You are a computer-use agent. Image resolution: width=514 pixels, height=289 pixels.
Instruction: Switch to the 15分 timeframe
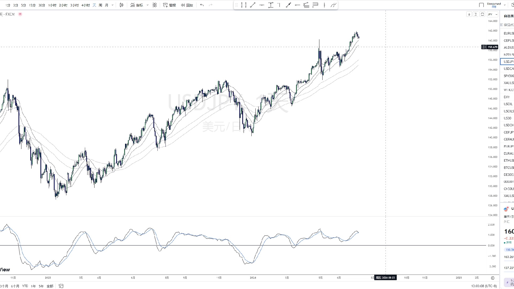click(32, 5)
